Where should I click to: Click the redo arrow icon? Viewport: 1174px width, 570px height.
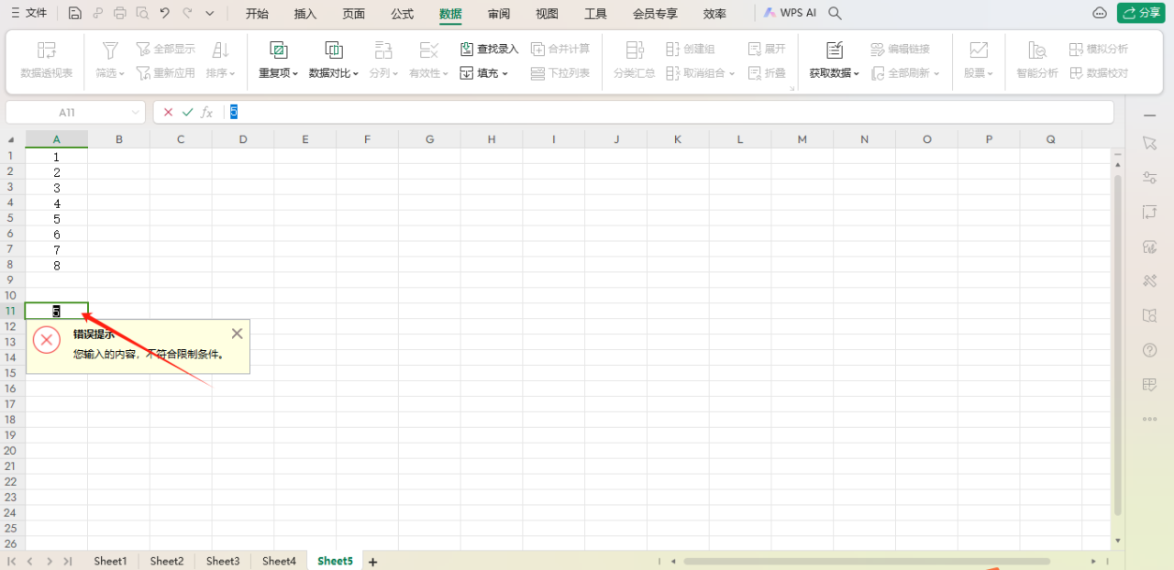pos(187,13)
